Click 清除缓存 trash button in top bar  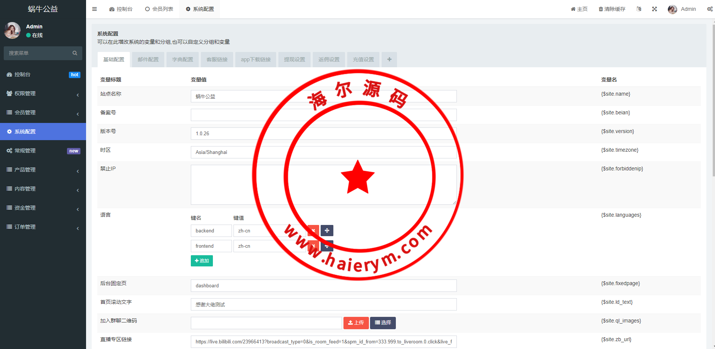coord(612,9)
